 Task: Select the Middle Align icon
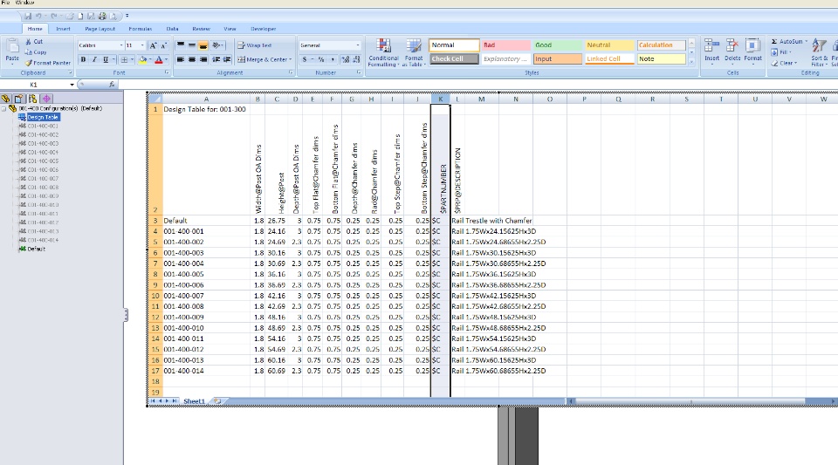[x=192, y=45]
